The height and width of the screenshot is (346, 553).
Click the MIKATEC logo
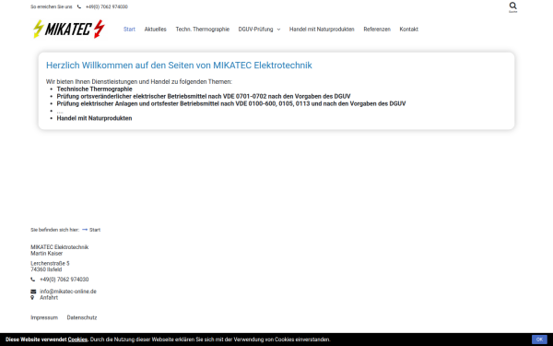pyautogui.click(x=69, y=29)
